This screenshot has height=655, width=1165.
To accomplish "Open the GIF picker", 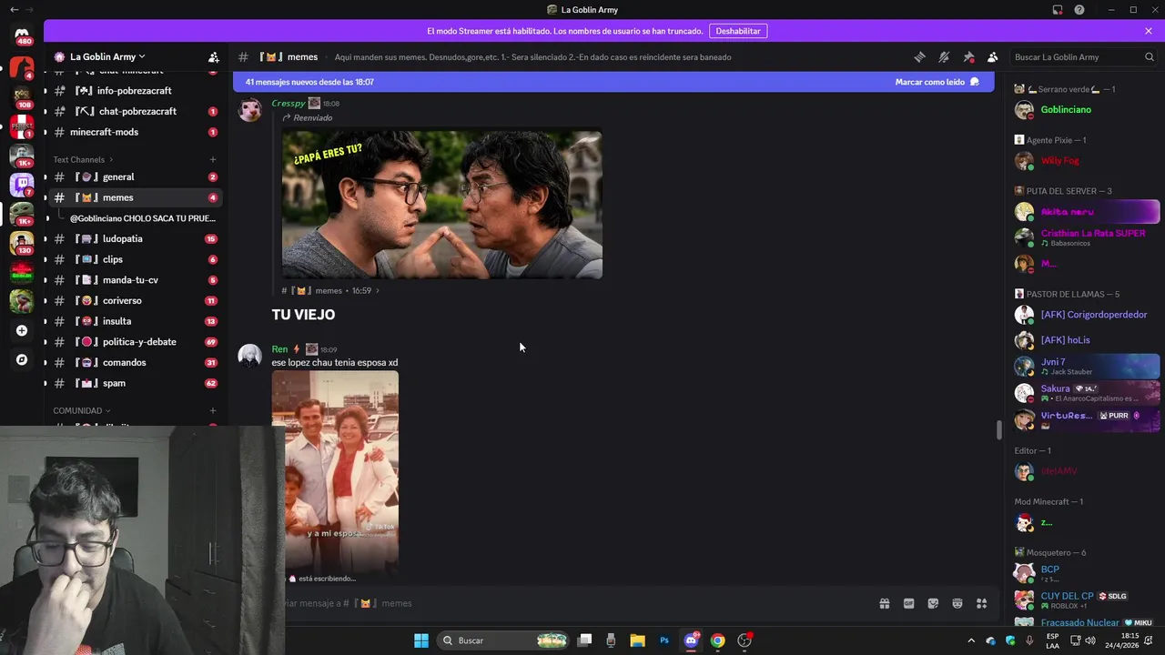I will click(x=908, y=603).
